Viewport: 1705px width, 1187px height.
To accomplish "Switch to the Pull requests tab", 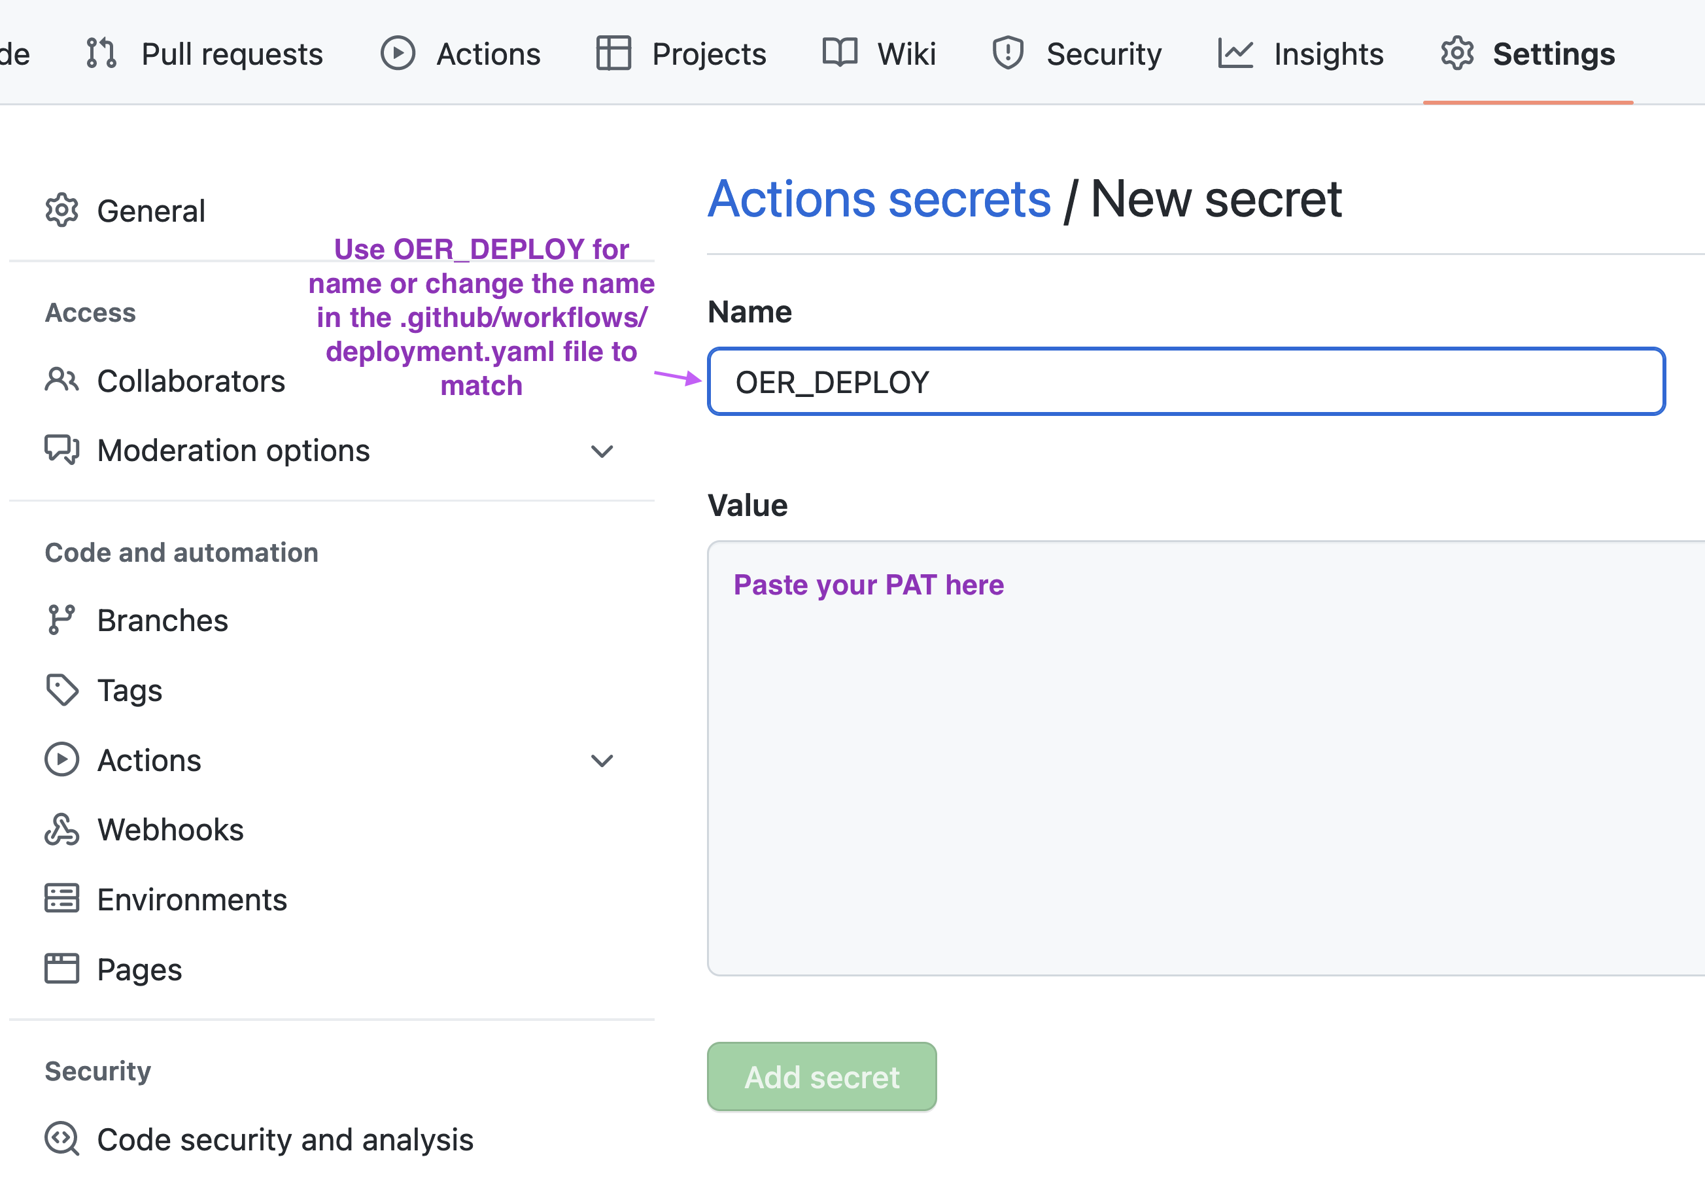I will click(x=205, y=54).
